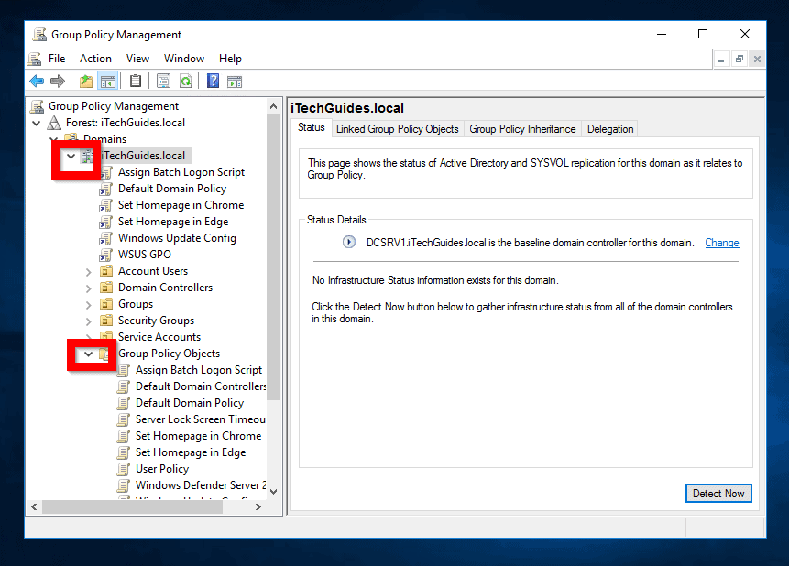Open Help using the blue question mark icon
This screenshot has height=566, width=789.
(x=212, y=81)
